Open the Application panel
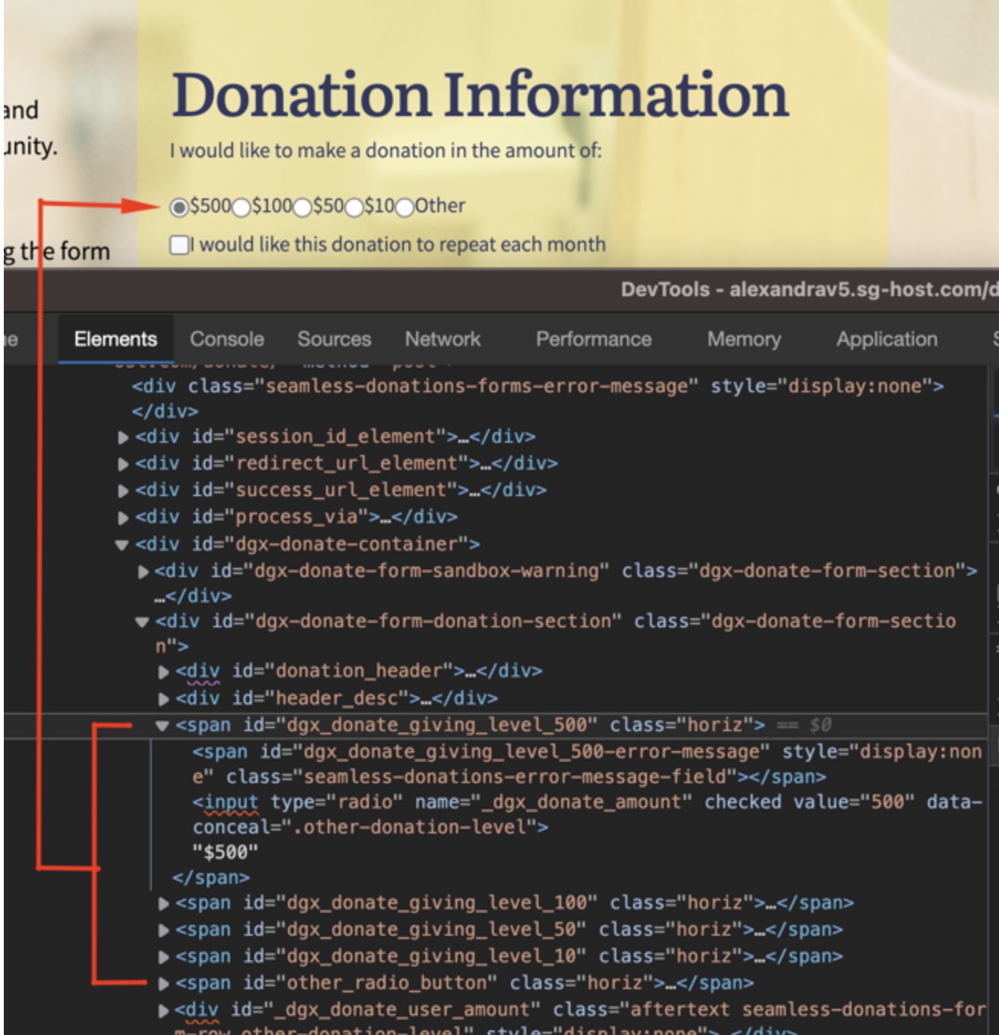Screen dimensions: 999x1035 coord(887,339)
